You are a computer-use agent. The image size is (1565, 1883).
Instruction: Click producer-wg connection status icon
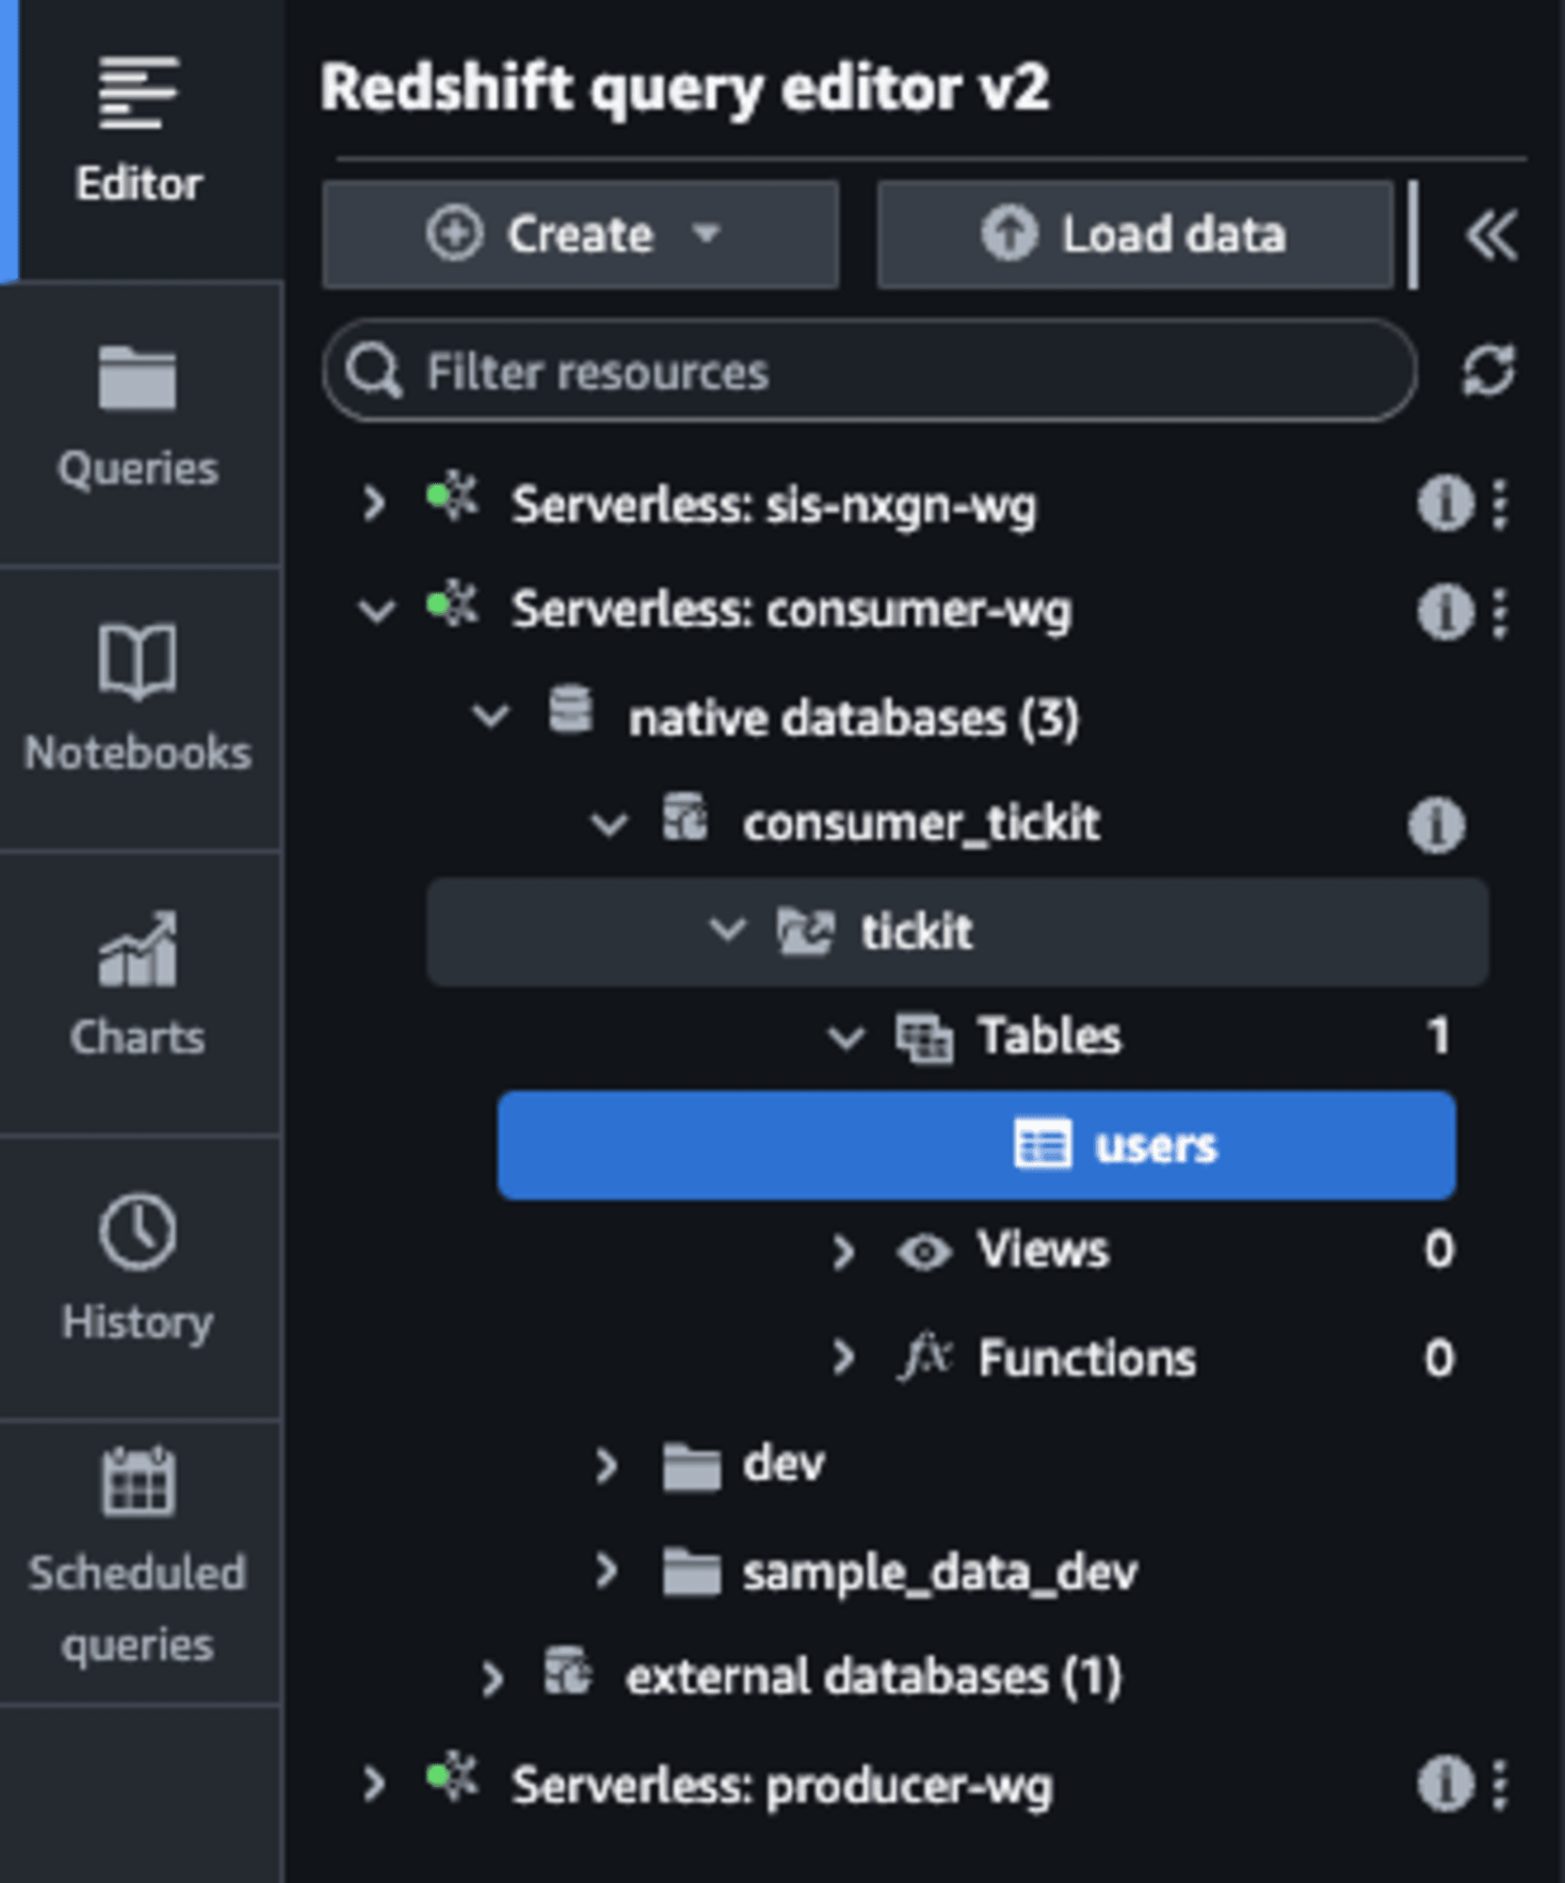click(x=452, y=1775)
